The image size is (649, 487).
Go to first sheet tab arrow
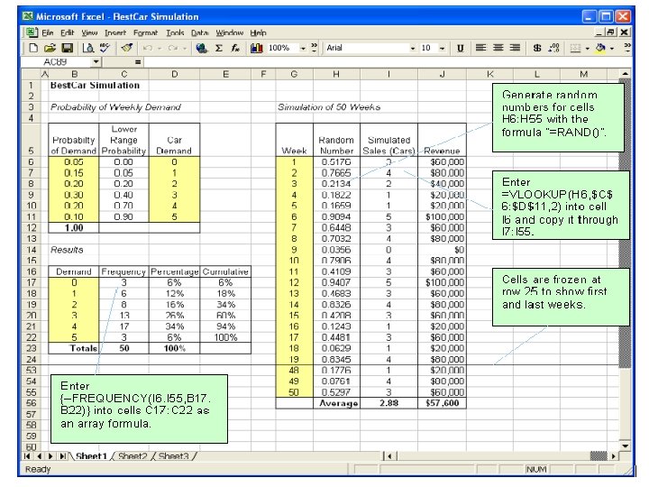[x=27, y=456]
